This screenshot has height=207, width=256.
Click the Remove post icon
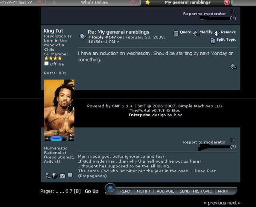(217, 33)
